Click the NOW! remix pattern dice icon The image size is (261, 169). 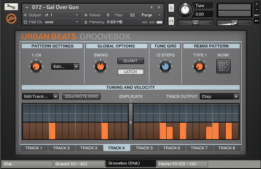pyautogui.click(x=223, y=66)
